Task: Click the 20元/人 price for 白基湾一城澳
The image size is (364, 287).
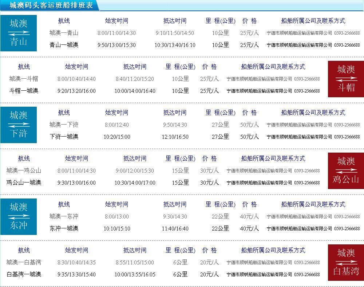Action: (x=209, y=274)
